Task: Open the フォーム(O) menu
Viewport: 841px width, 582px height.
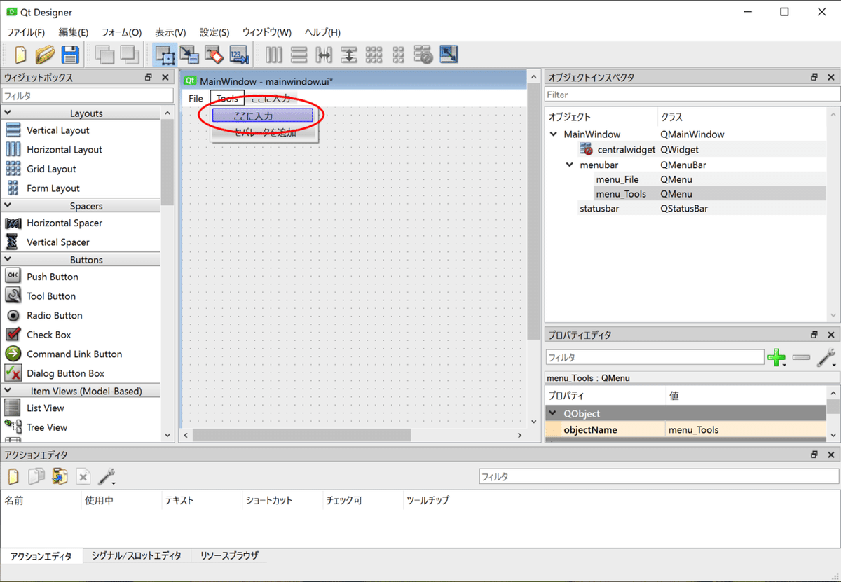Action: pyautogui.click(x=121, y=32)
